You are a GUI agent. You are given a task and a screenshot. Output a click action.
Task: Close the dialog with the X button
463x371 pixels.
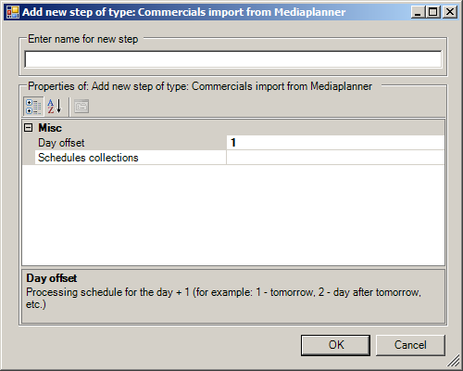(x=450, y=12)
